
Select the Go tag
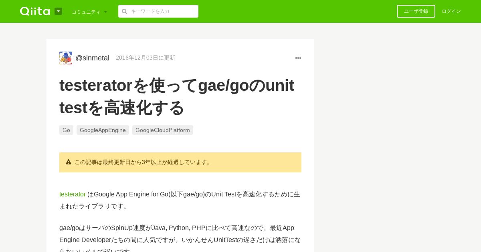click(x=66, y=130)
